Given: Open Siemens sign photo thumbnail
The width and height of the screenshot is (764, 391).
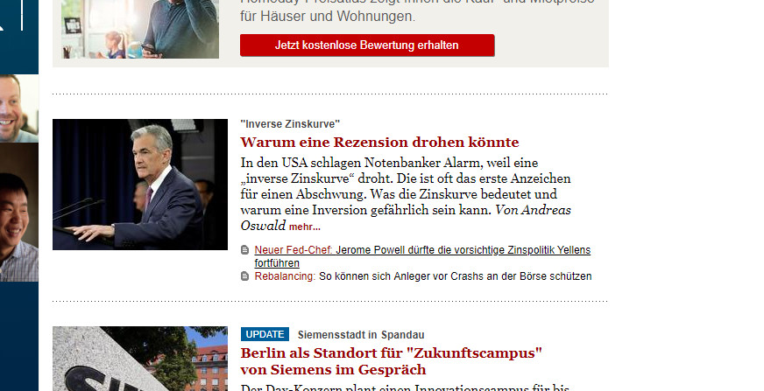Looking at the screenshot, I should click(140, 359).
